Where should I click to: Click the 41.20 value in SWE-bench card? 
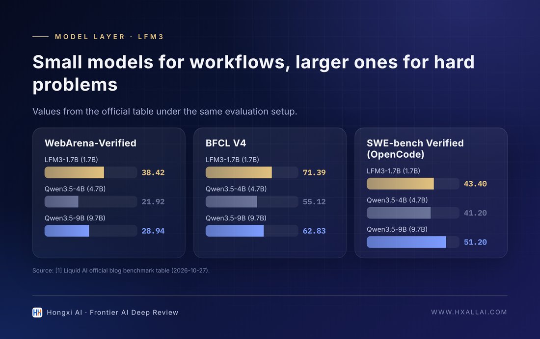(475, 213)
